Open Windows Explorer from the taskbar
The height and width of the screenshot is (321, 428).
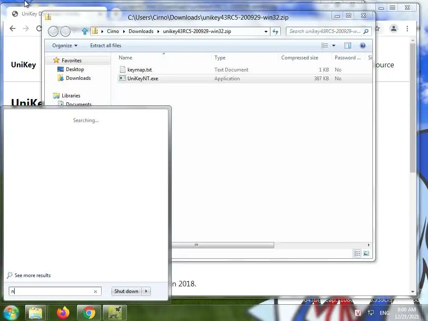click(x=36, y=313)
